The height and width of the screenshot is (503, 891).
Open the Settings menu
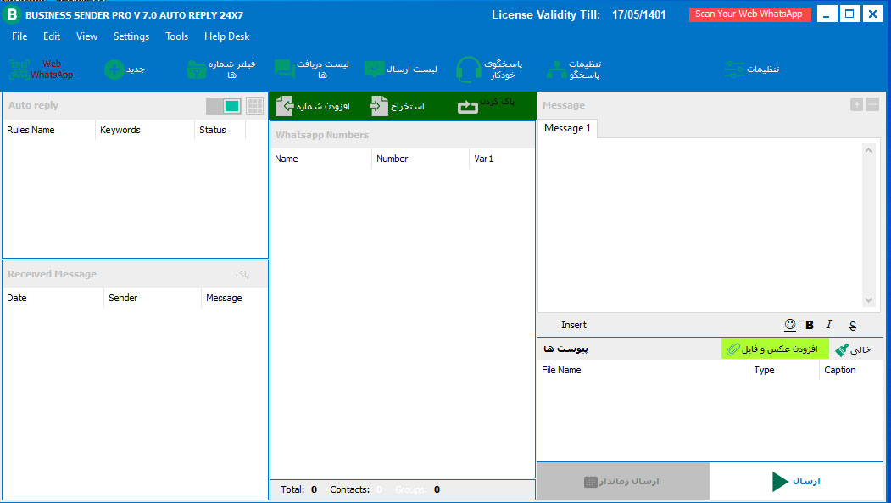[131, 36]
